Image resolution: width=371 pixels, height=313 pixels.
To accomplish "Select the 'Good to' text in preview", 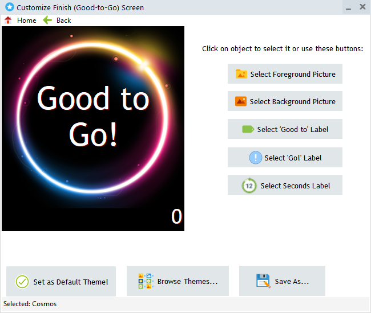I will click(x=93, y=98).
